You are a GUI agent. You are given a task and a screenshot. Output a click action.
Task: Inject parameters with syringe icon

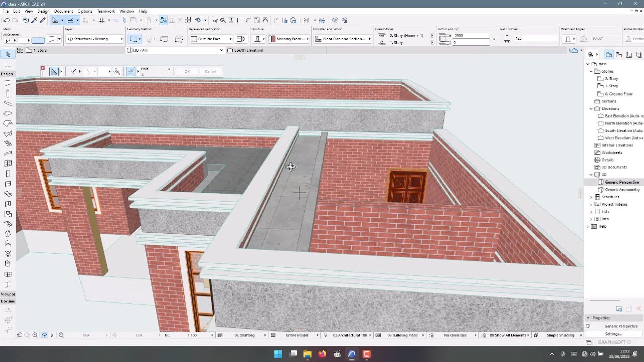point(43,20)
